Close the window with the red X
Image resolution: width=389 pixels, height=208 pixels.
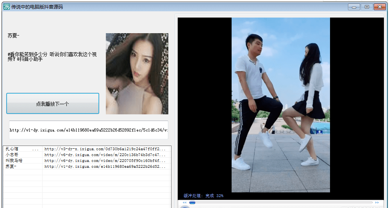pos(380,7)
